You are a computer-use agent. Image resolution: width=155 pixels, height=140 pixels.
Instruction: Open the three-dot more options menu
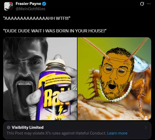149,4
